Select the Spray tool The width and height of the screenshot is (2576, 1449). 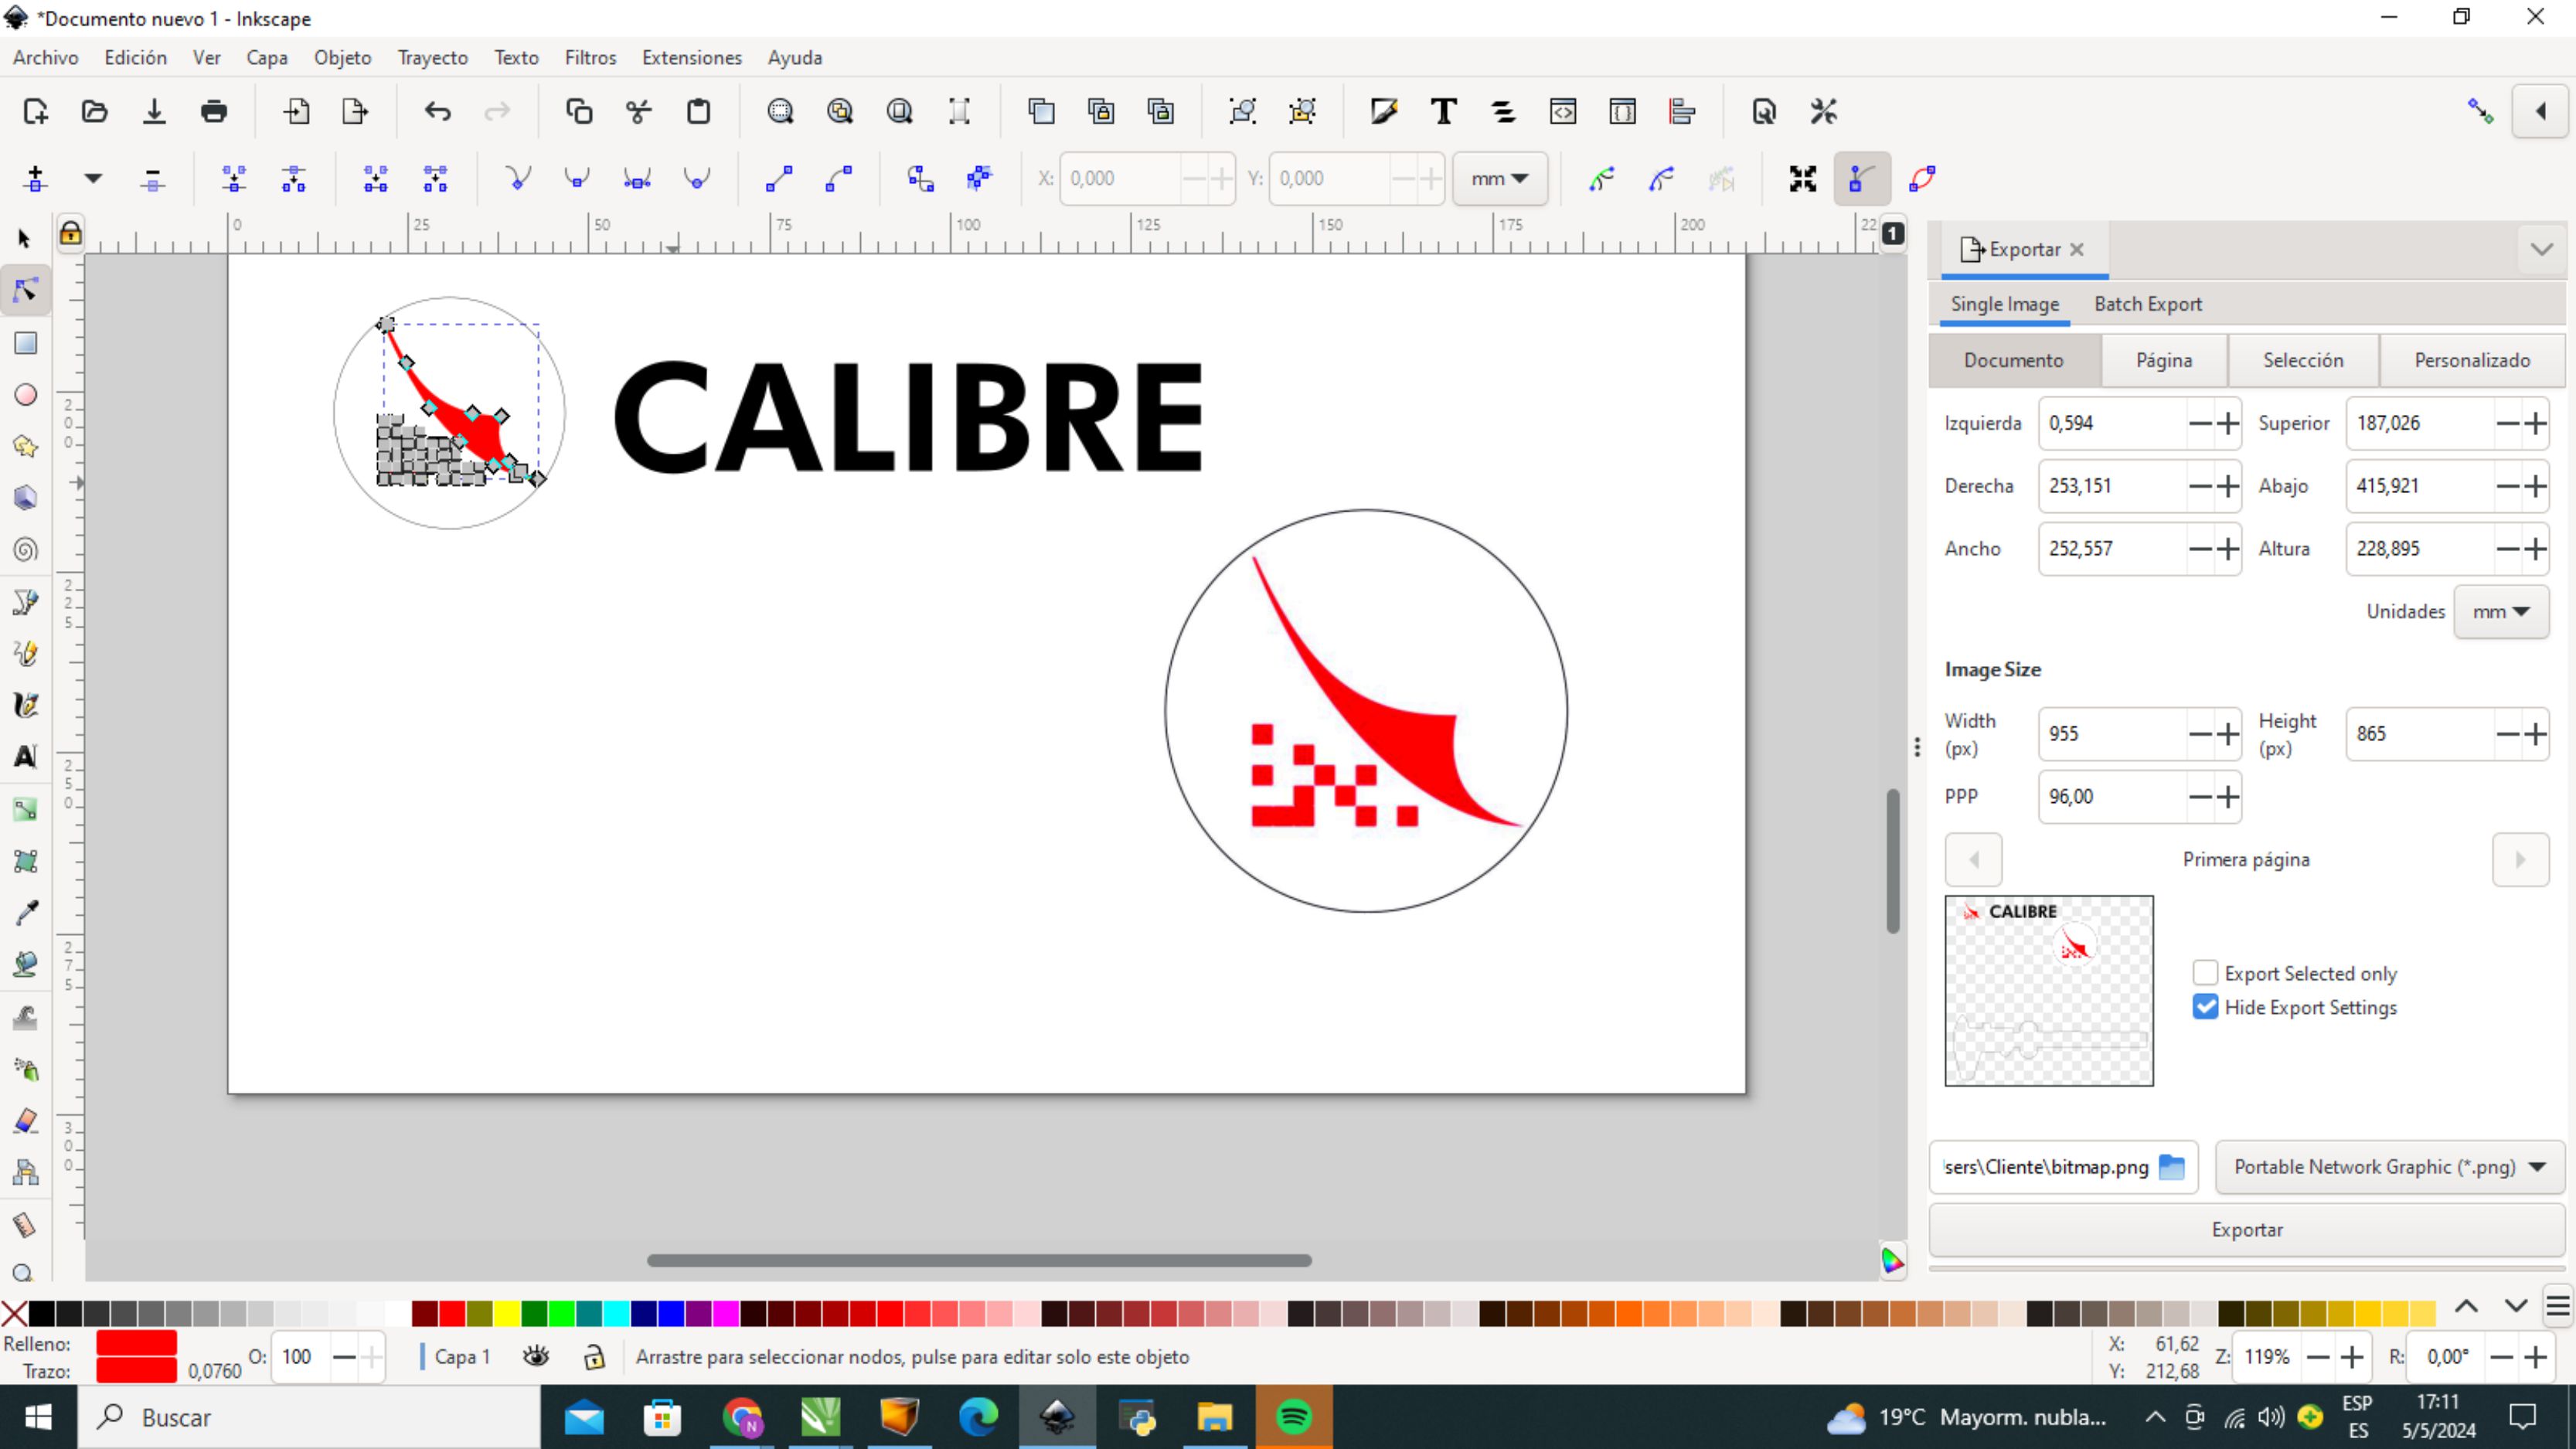[25, 1069]
